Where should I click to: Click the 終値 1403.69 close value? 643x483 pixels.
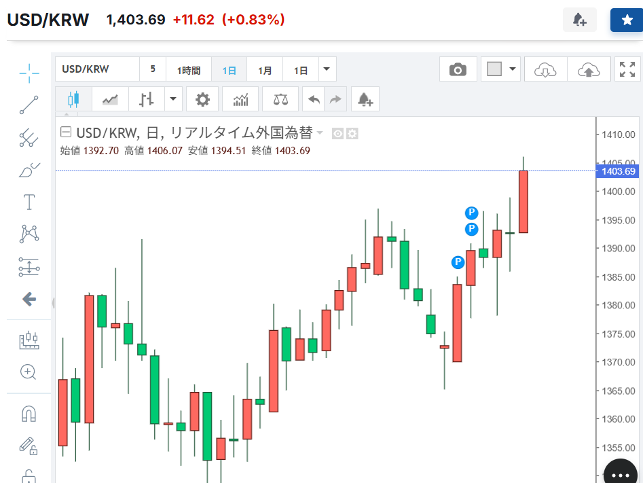click(x=281, y=151)
